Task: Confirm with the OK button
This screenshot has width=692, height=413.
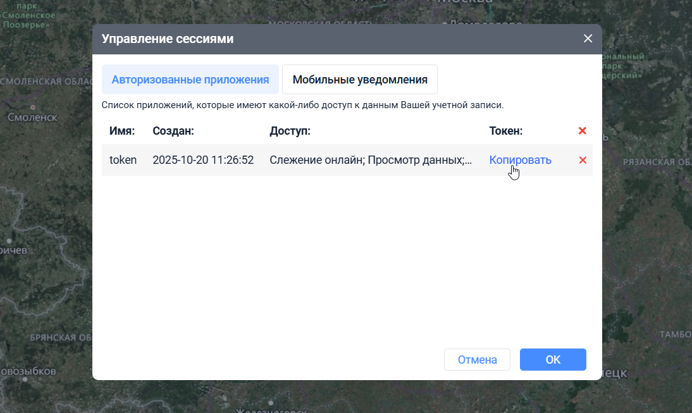Action: [x=552, y=360]
